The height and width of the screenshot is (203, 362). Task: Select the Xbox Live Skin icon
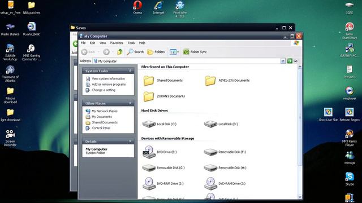(x=328, y=114)
